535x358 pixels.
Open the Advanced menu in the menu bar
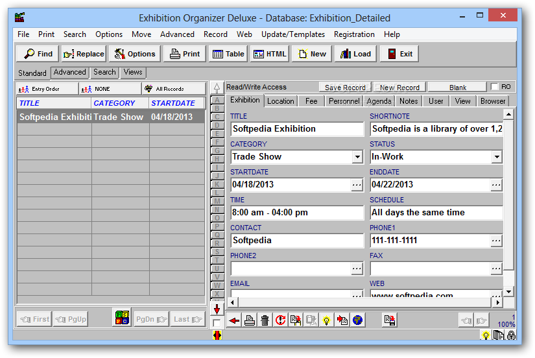(x=177, y=34)
